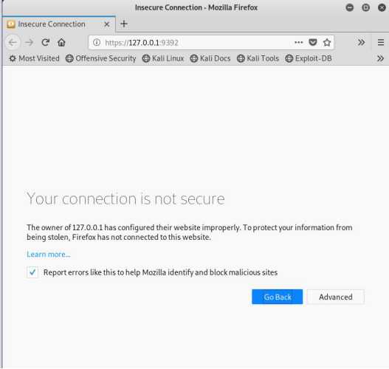
Task: Open the site information icon in address bar
Action: [x=97, y=43]
